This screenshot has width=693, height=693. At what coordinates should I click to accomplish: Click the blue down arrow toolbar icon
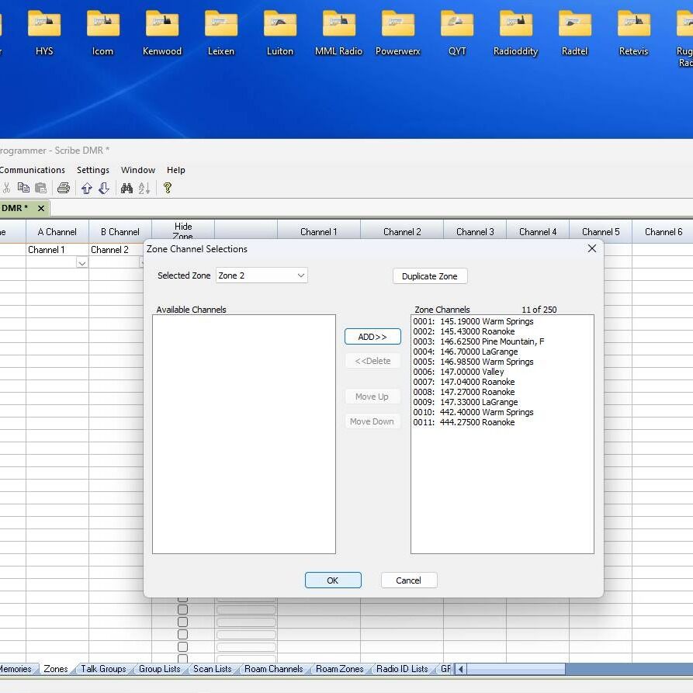[x=104, y=189]
